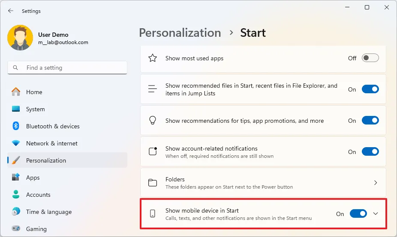Minimize the Settings window

pyautogui.click(x=347, y=7)
